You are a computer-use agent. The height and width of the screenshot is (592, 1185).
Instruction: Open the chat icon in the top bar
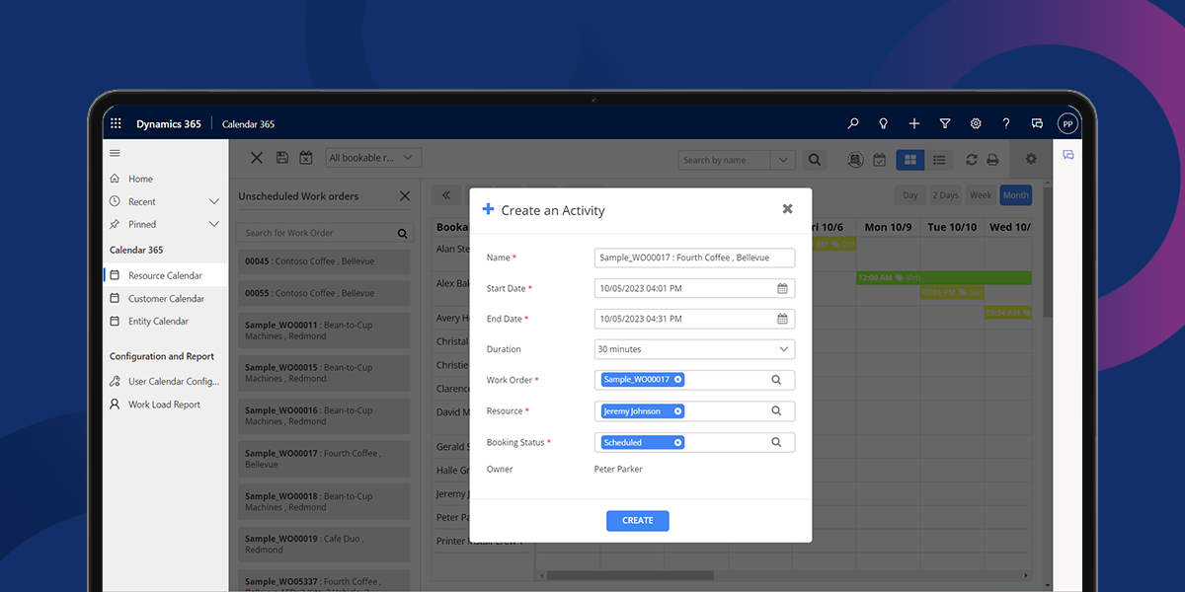(x=1037, y=124)
